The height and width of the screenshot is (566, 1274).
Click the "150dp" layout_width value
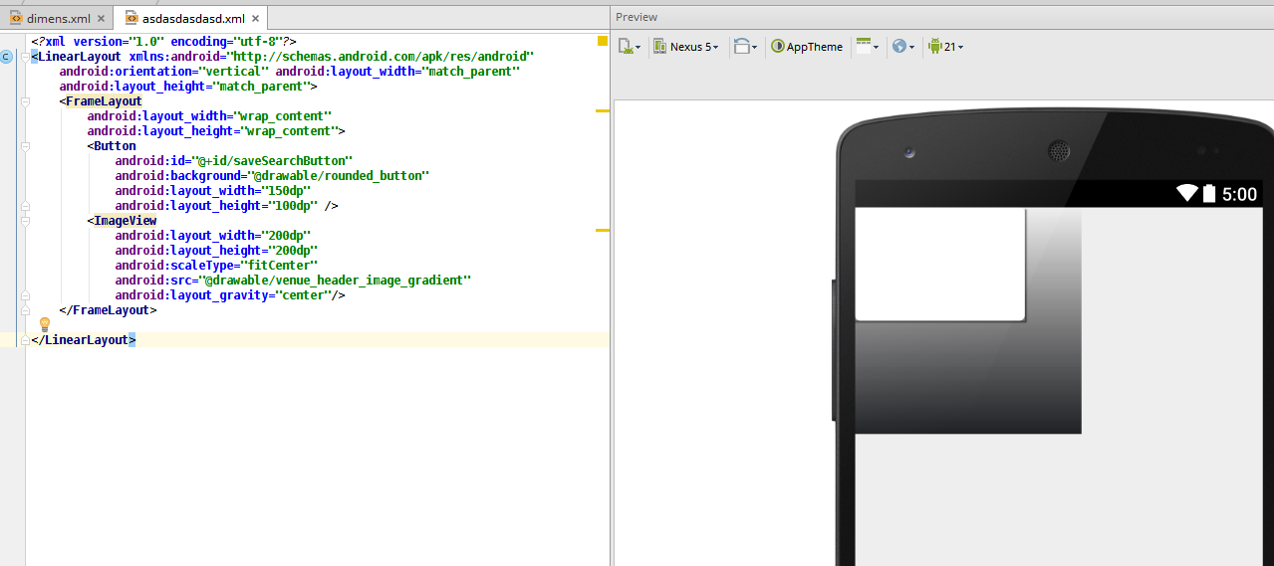pyautogui.click(x=285, y=191)
